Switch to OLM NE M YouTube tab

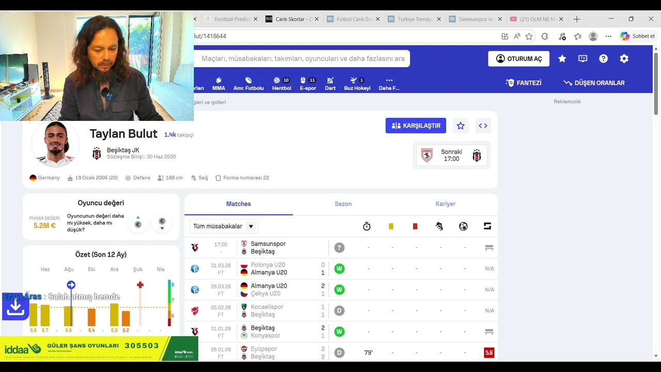click(537, 19)
